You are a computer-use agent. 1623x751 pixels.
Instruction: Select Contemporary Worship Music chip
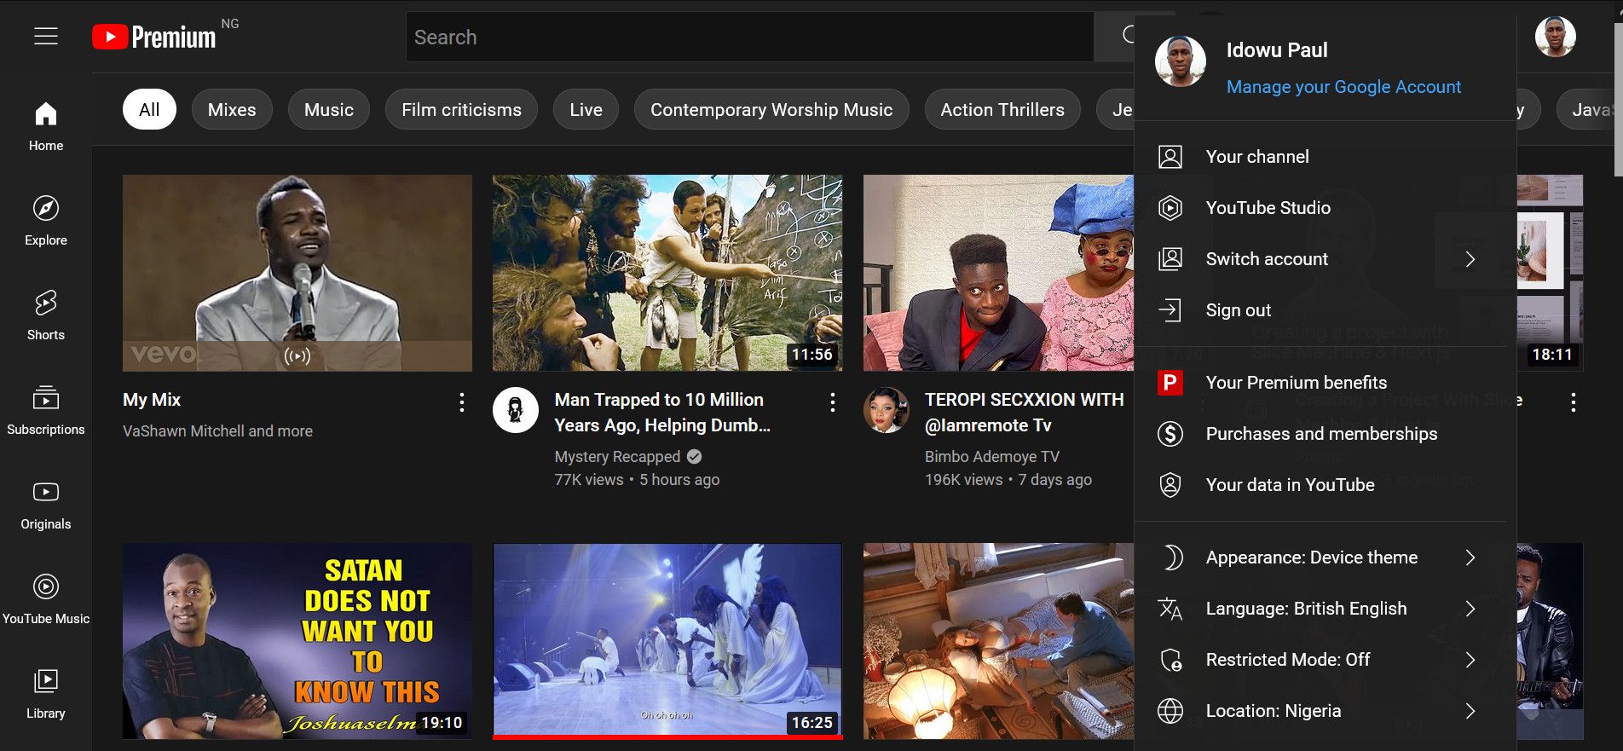tap(771, 109)
